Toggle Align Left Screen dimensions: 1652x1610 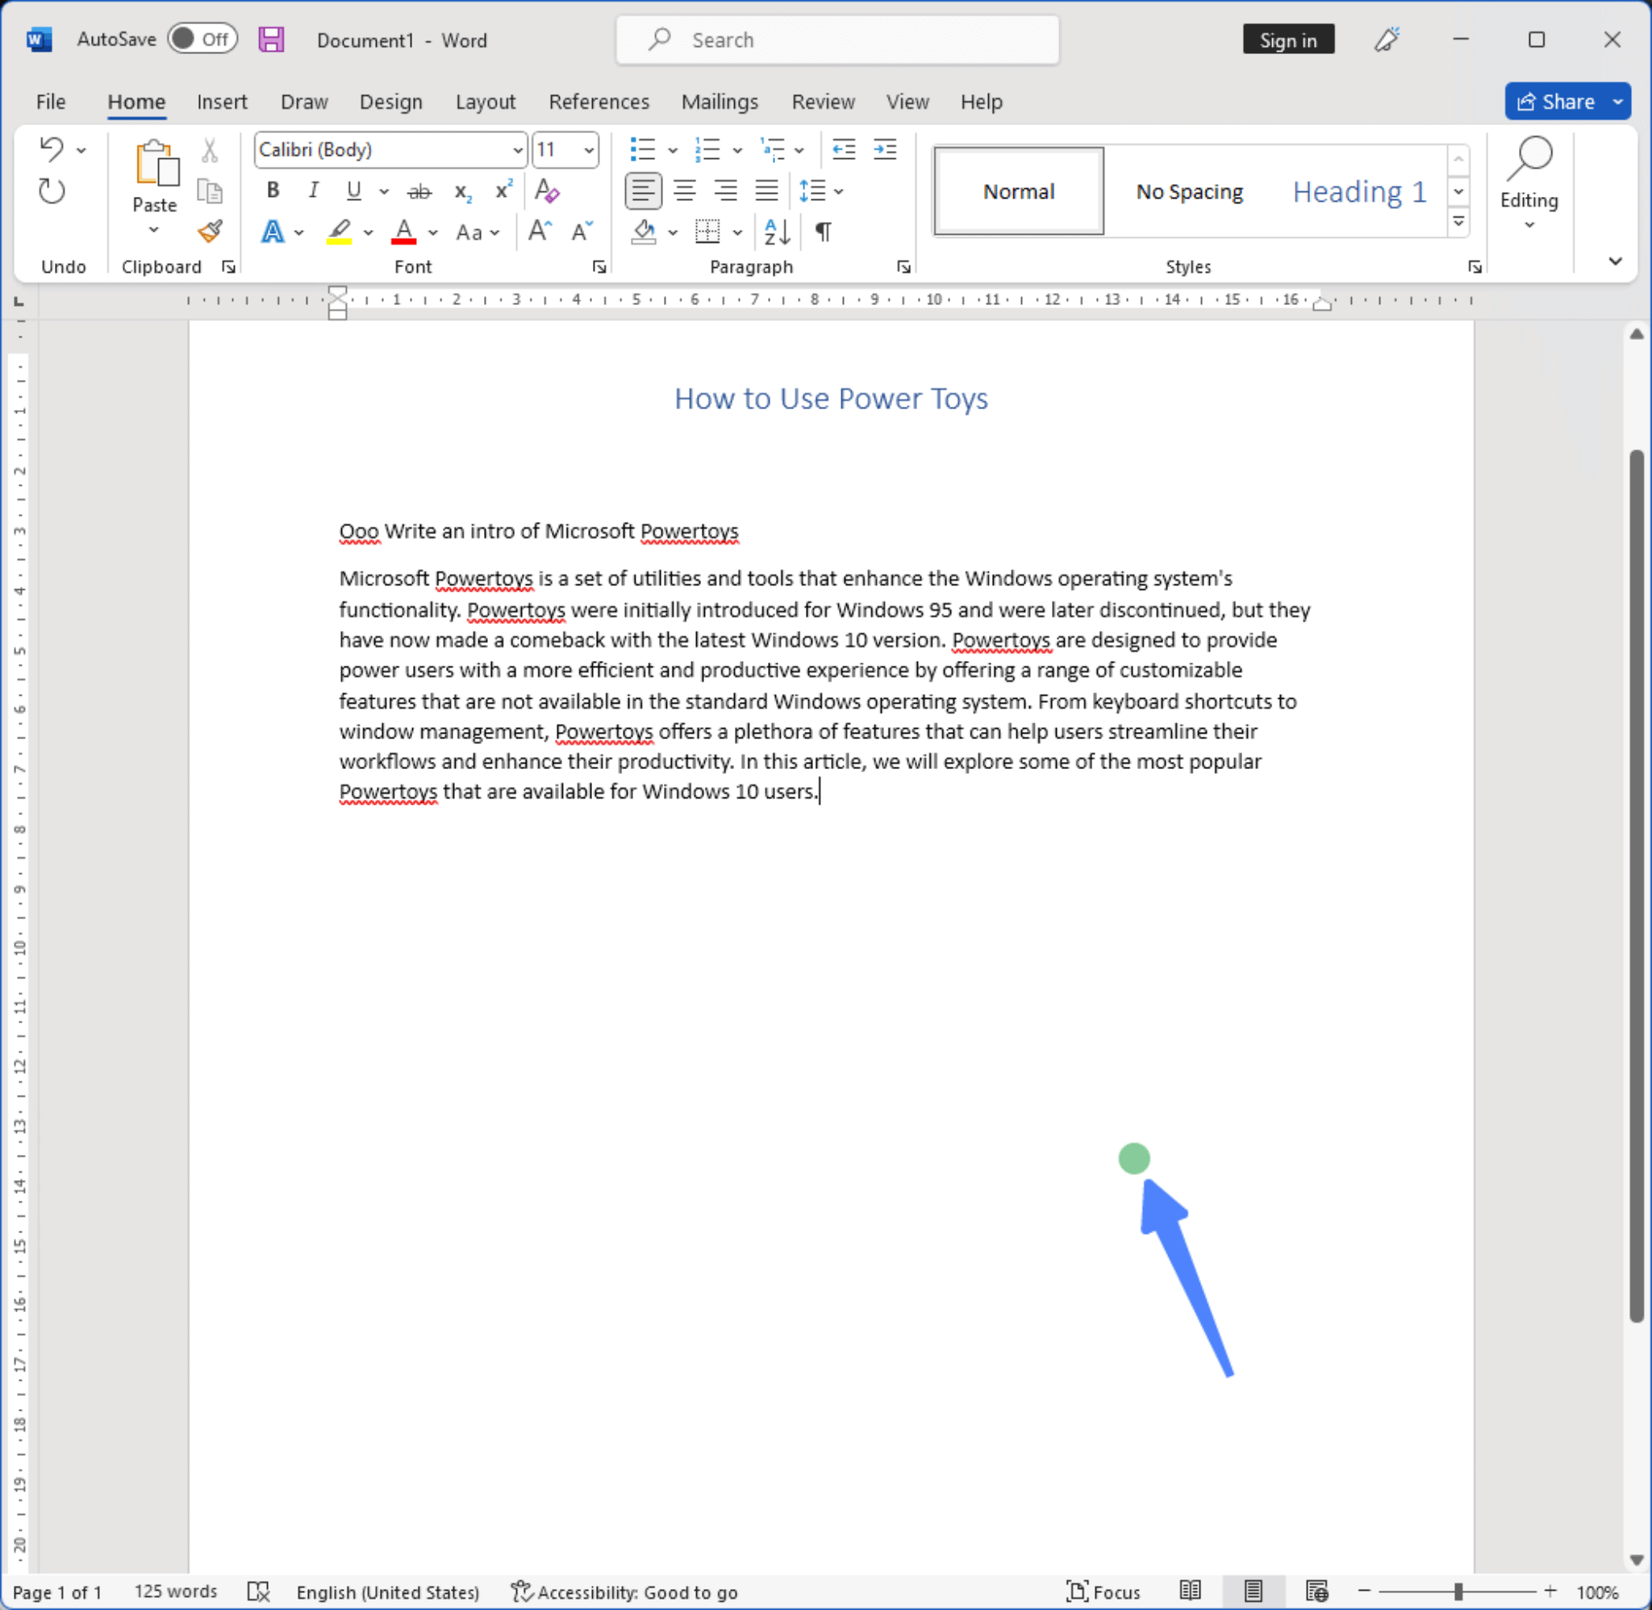point(643,191)
